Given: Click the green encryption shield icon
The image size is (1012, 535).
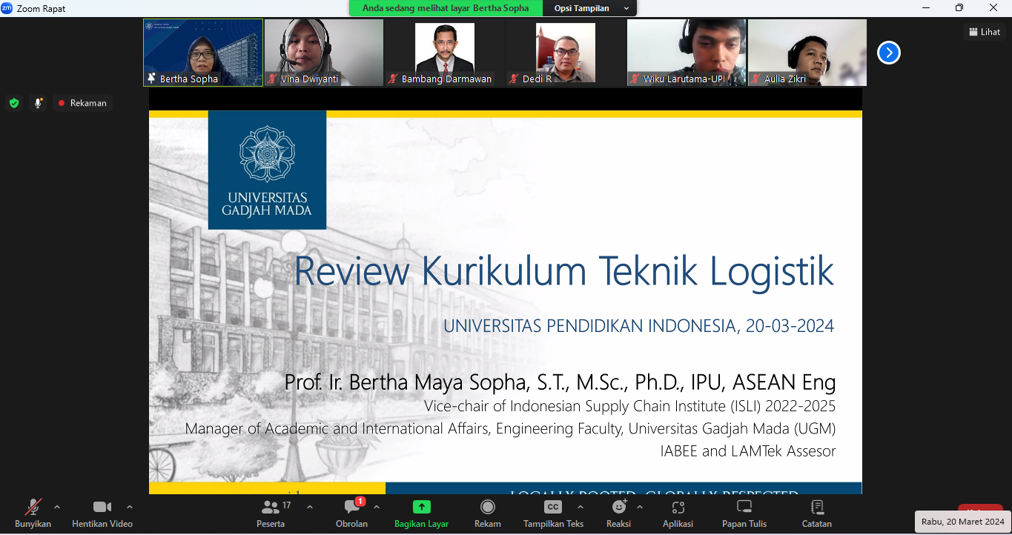Looking at the screenshot, I should click(14, 103).
